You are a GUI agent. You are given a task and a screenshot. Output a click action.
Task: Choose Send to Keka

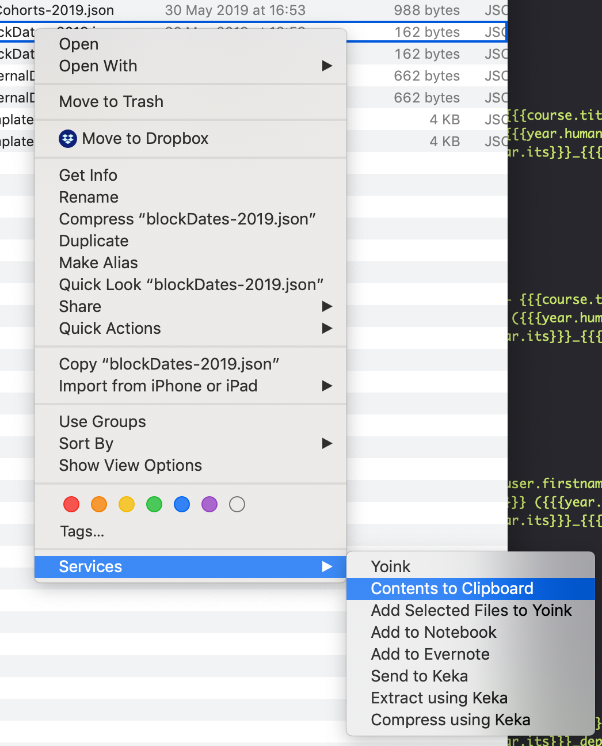coord(471,676)
